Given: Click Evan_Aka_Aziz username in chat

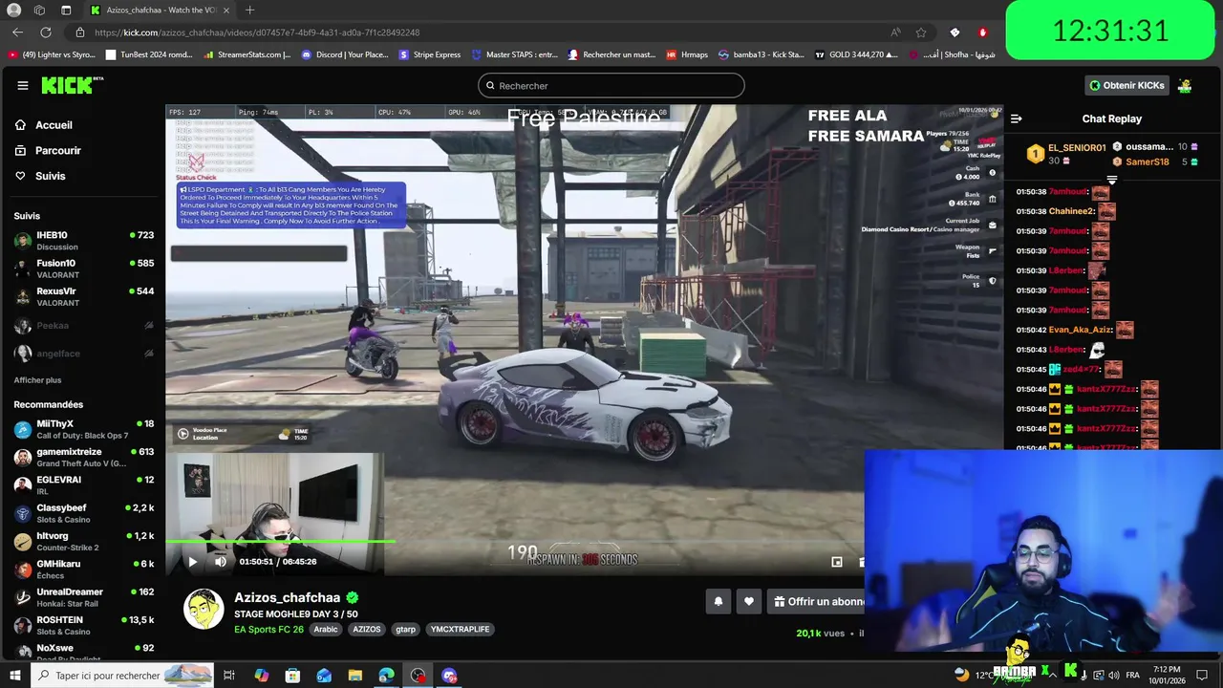Looking at the screenshot, I should click(1080, 330).
